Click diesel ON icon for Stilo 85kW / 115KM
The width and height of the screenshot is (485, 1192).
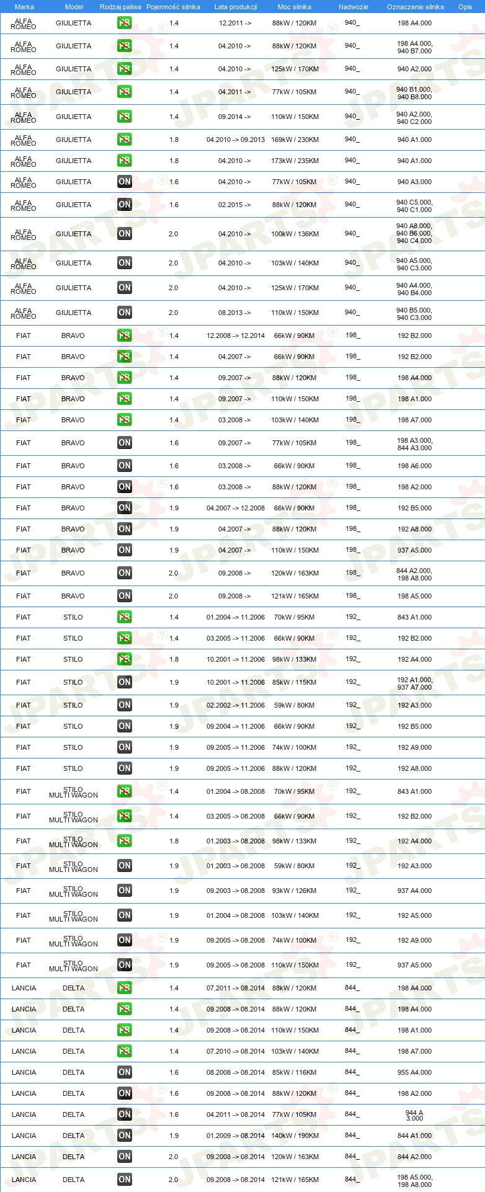point(125,682)
